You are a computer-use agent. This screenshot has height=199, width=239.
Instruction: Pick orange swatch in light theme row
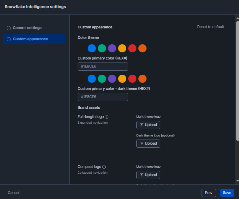[x=142, y=48]
